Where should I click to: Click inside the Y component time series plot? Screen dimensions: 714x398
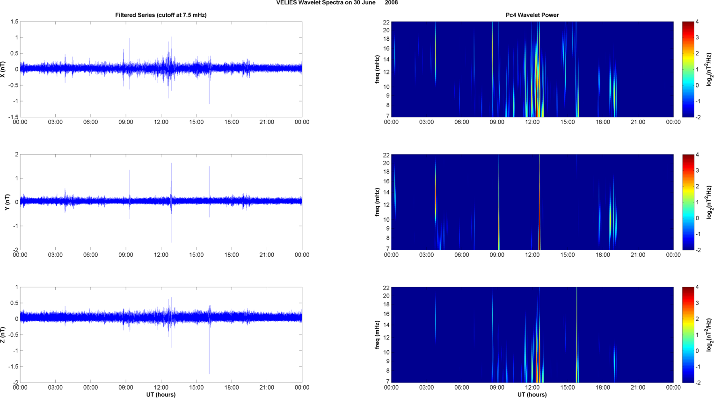tap(160, 202)
